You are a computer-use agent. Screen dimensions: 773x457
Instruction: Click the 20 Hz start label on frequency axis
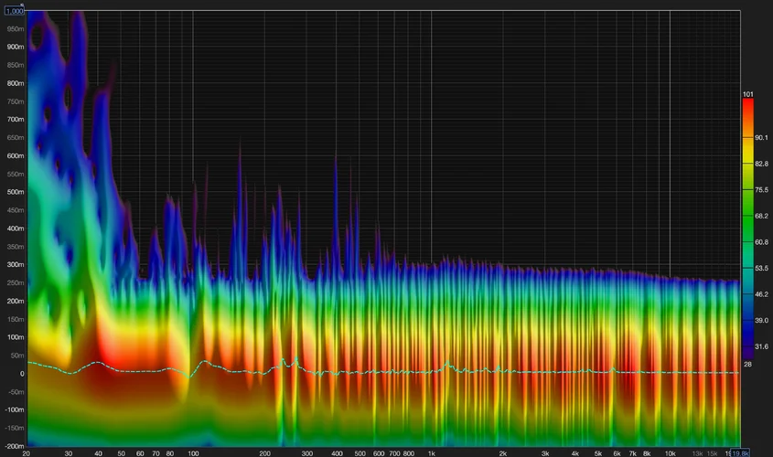(x=27, y=452)
